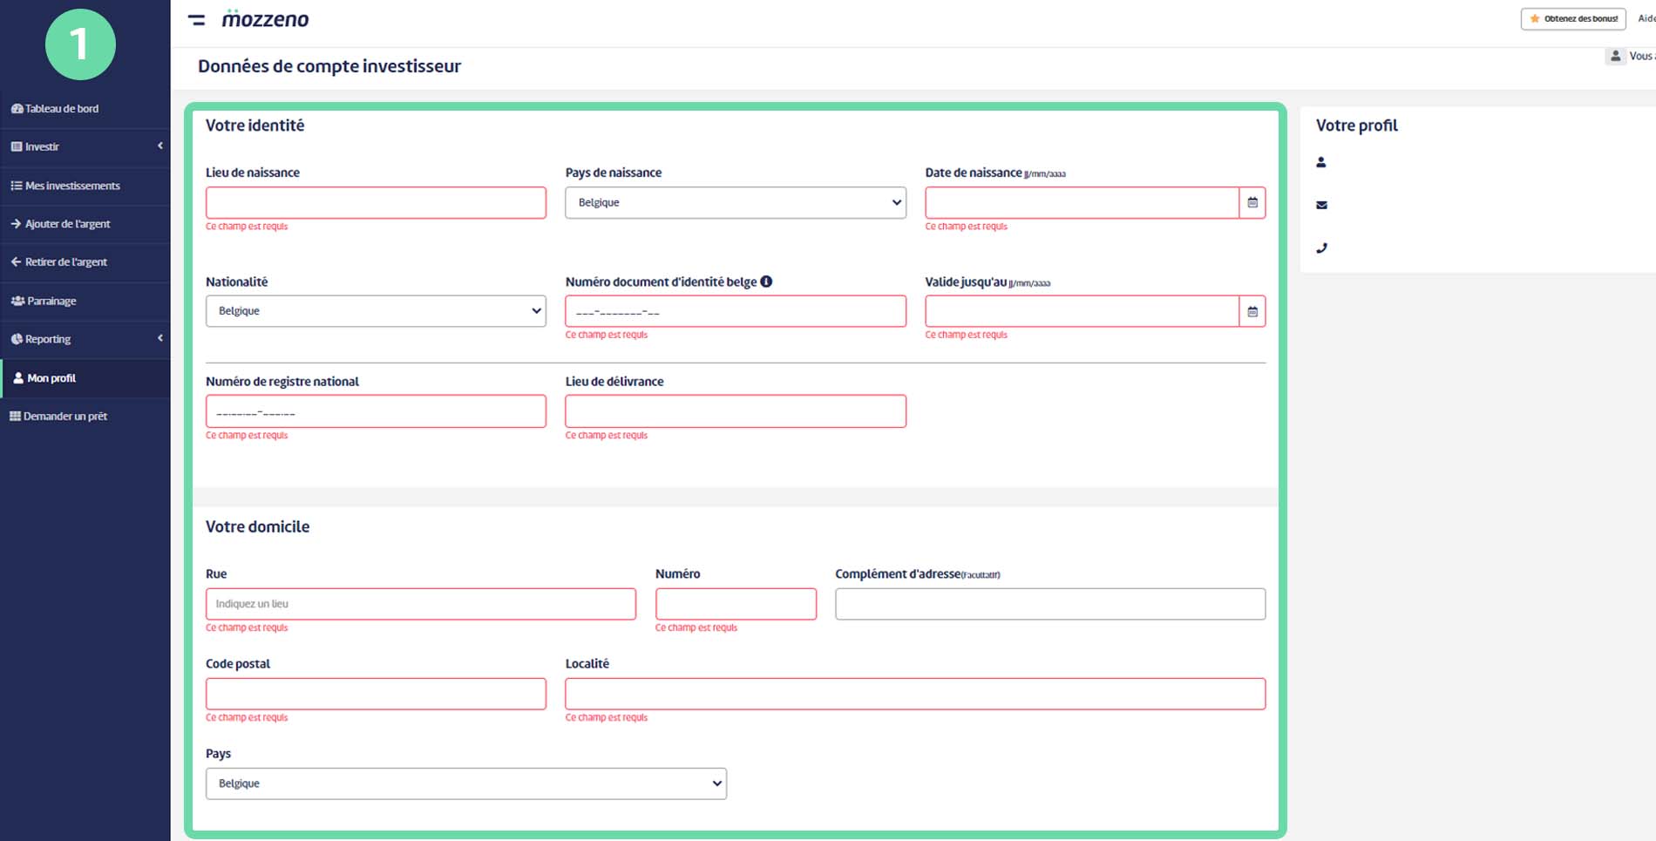Toggle the hamburger sidebar menu icon

coord(197,19)
